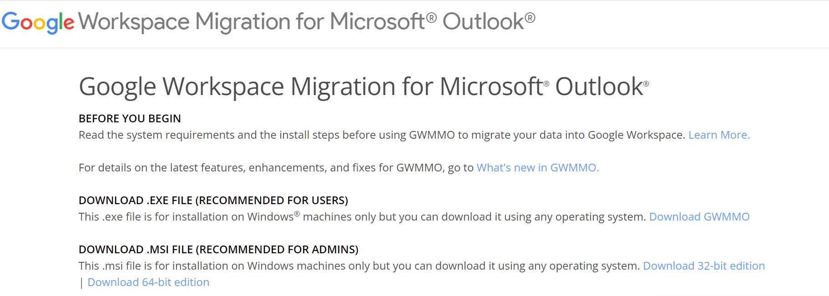Click the .msi file installation description text
Screen dimensions: 829x296
pyautogui.click(x=359, y=266)
